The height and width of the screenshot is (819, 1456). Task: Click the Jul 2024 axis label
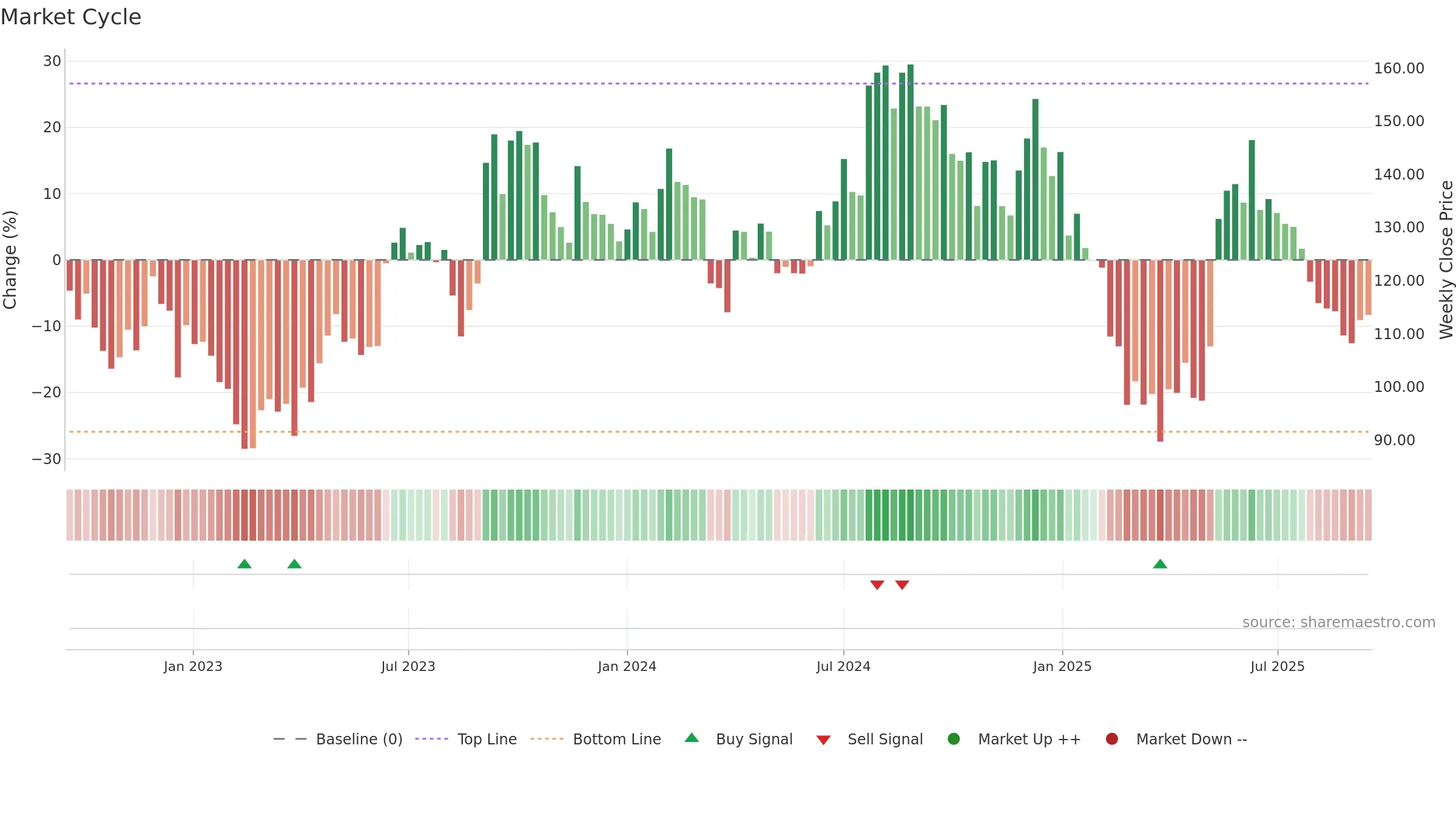click(x=843, y=666)
